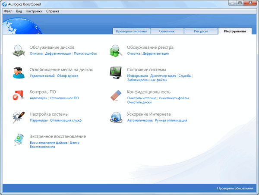The image size is (259, 195).
Task: Select the Ресурсы tab
Action: [x=201, y=31]
